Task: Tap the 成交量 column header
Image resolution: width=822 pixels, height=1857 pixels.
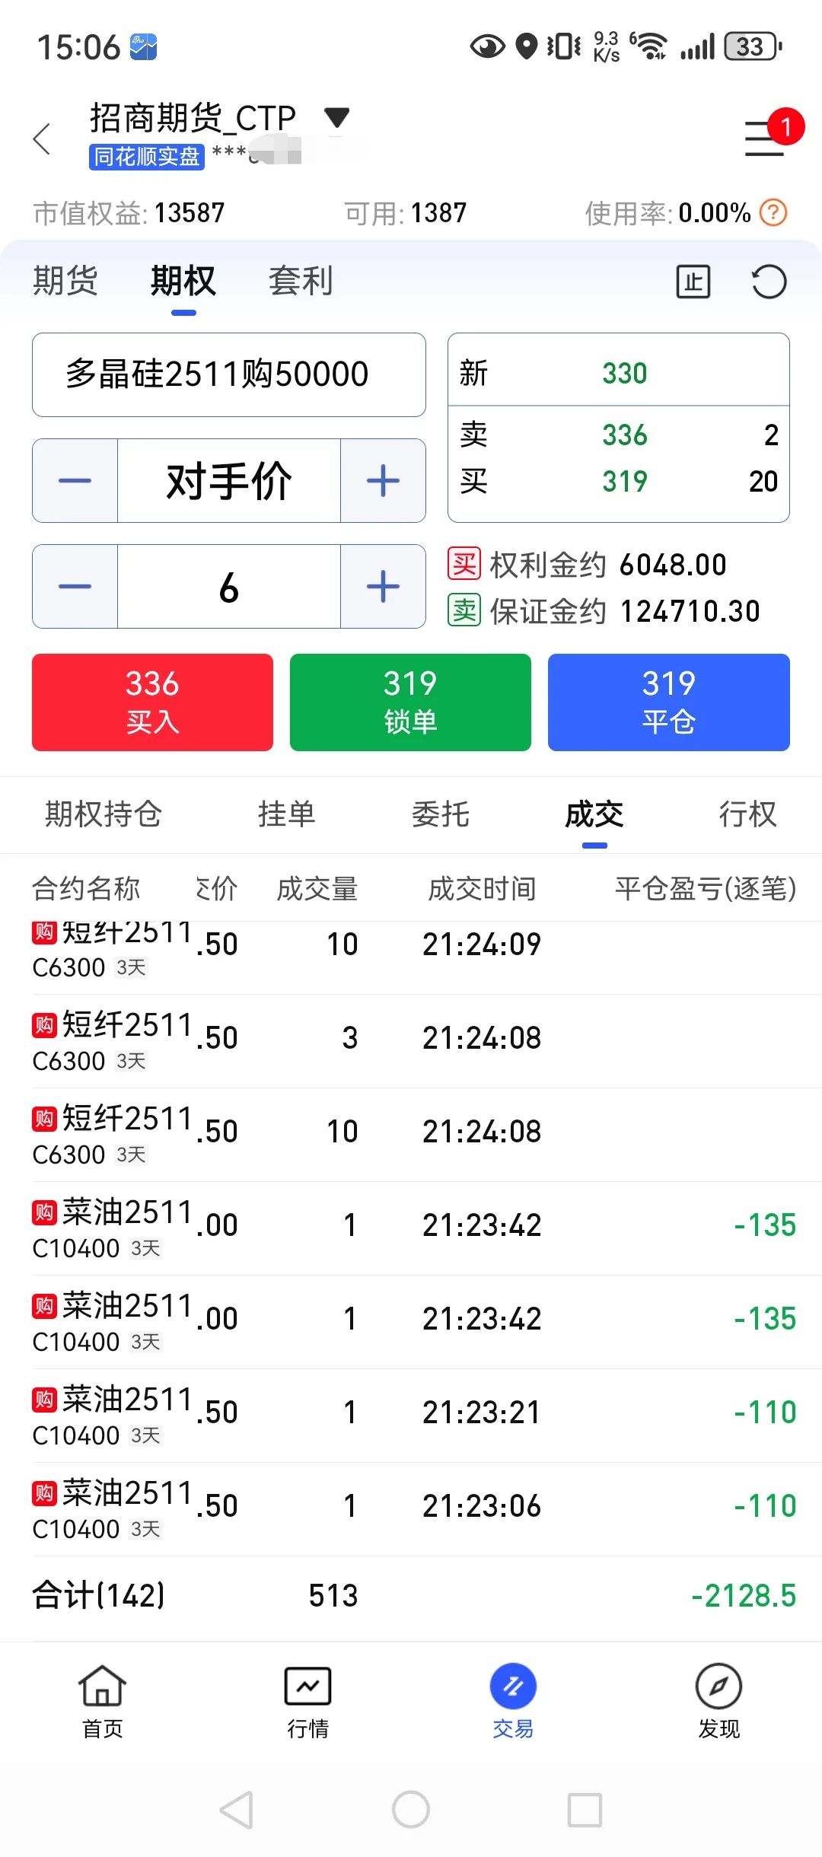Action: click(x=317, y=888)
